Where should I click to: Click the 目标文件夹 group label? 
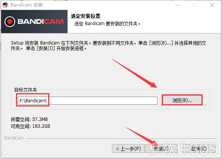pos(26,90)
